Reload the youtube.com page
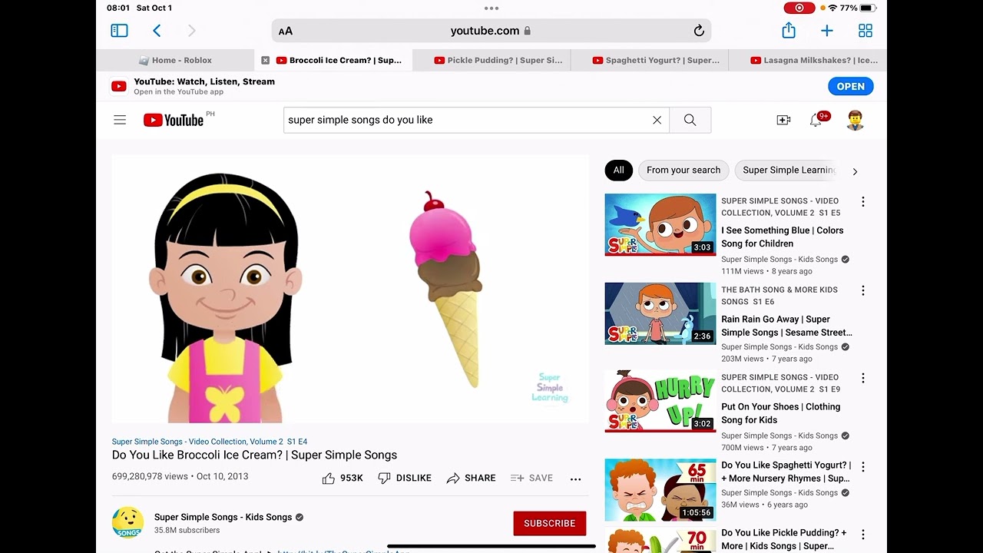This screenshot has width=983, height=553. [699, 31]
